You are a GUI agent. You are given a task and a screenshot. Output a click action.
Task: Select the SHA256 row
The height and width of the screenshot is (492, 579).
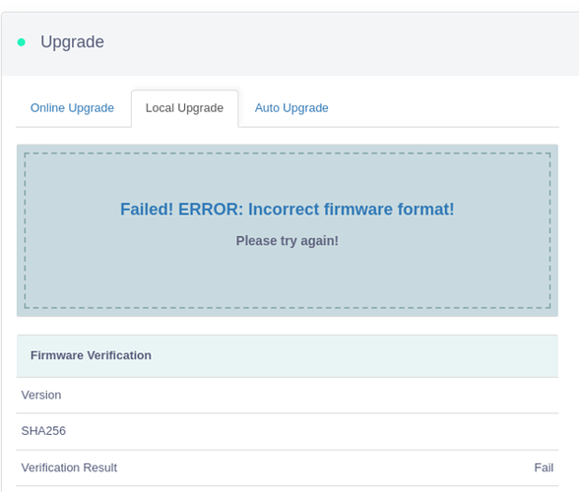[288, 431]
